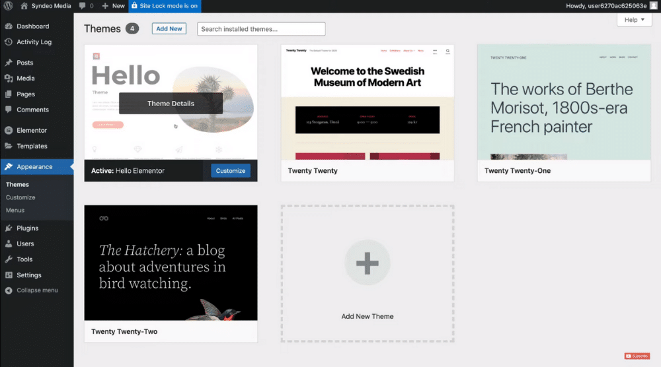Open the user avatar icon
Image resolution: width=661 pixels, height=367 pixels.
(x=654, y=5)
